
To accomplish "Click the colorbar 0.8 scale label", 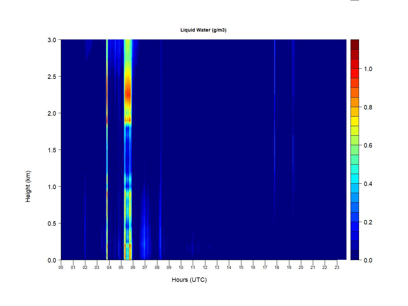I will click(x=368, y=107).
